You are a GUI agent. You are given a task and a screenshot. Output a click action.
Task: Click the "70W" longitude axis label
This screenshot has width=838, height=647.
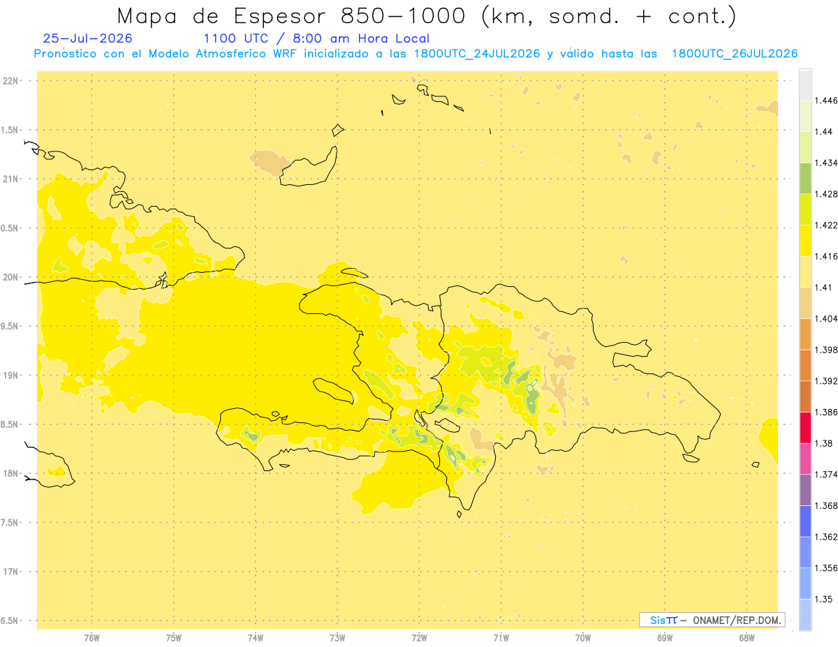pos(583,637)
